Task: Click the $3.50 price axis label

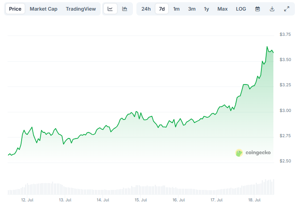Action: [285, 60]
